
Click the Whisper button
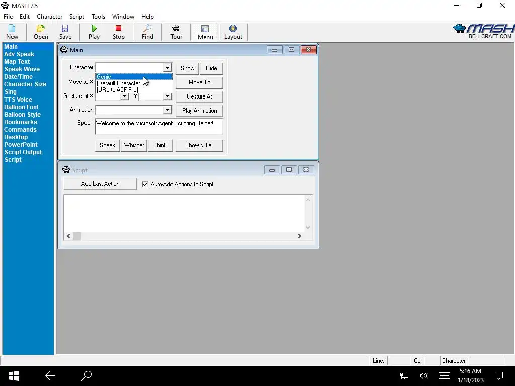click(134, 145)
